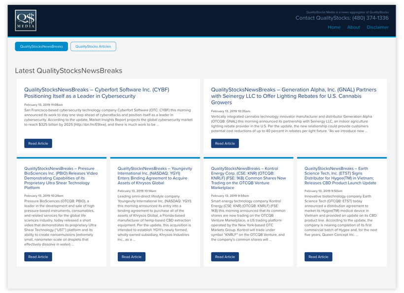Select the QualityStocksNewsBreaks tab
This screenshot has height=293, width=404.
pos(41,47)
